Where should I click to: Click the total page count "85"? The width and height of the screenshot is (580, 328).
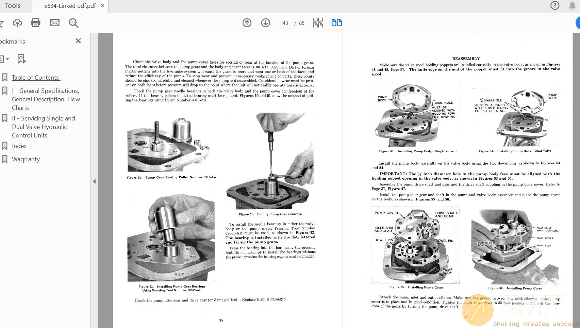click(x=302, y=23)
